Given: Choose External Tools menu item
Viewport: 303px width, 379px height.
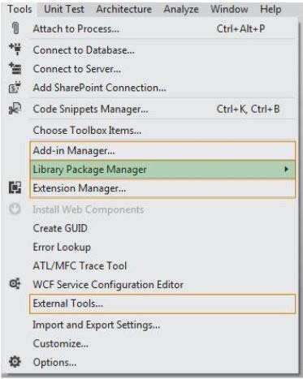Looking at the screenshot, I should [162, 304].
